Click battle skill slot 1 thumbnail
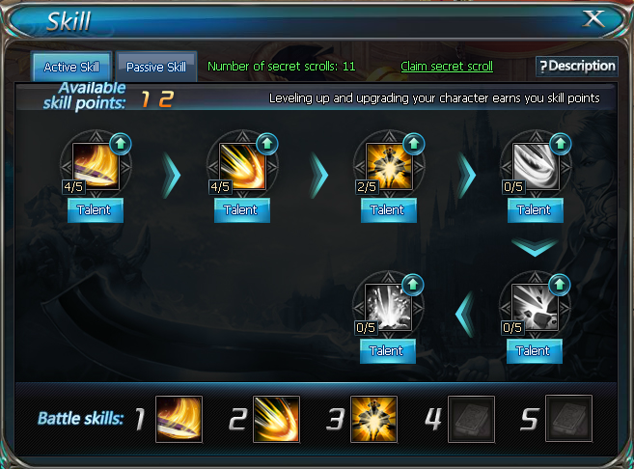Screen dimensions: 634x469 (179, 419)
